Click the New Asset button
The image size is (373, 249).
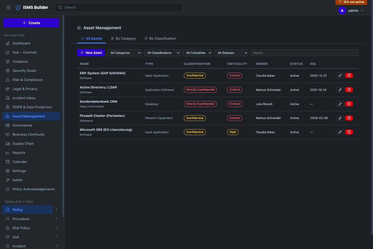[x=91, y=53]
